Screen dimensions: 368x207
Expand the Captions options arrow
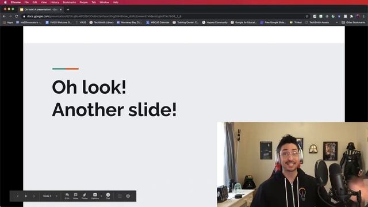coord(101,196)
